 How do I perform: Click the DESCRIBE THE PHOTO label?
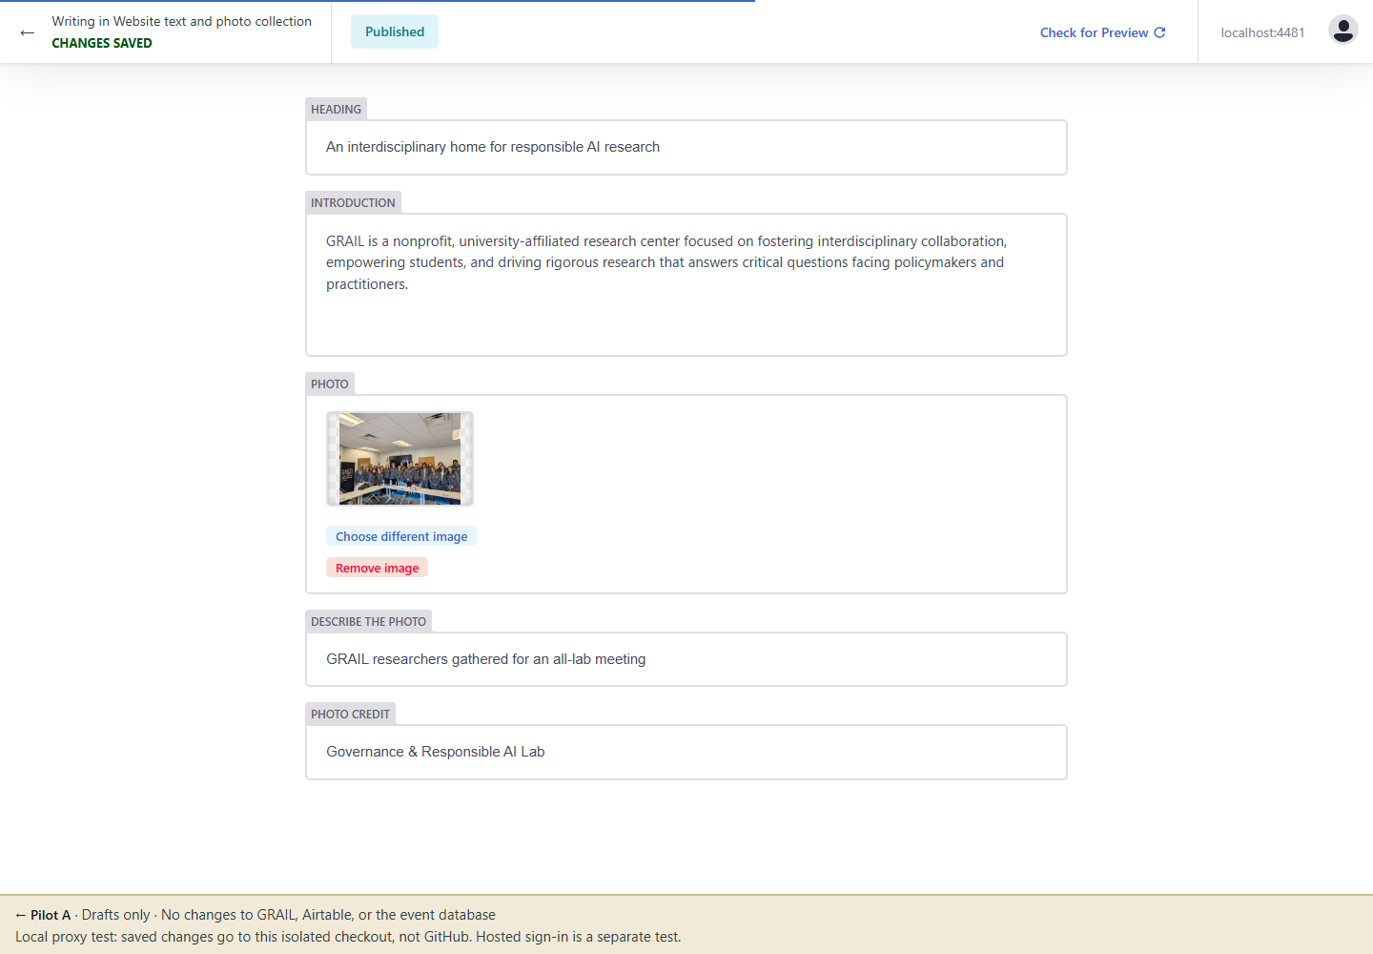[368, 621]
